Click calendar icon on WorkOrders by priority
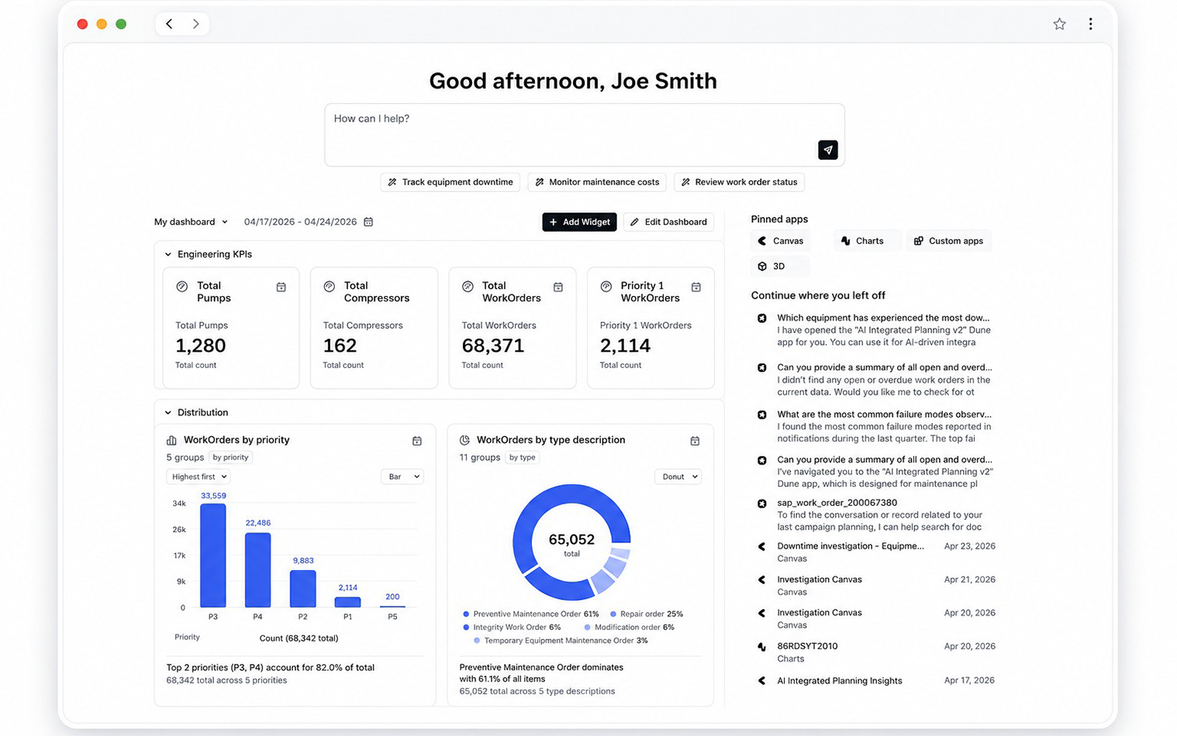The image size is (1177, 736). (x=416, y=440)
